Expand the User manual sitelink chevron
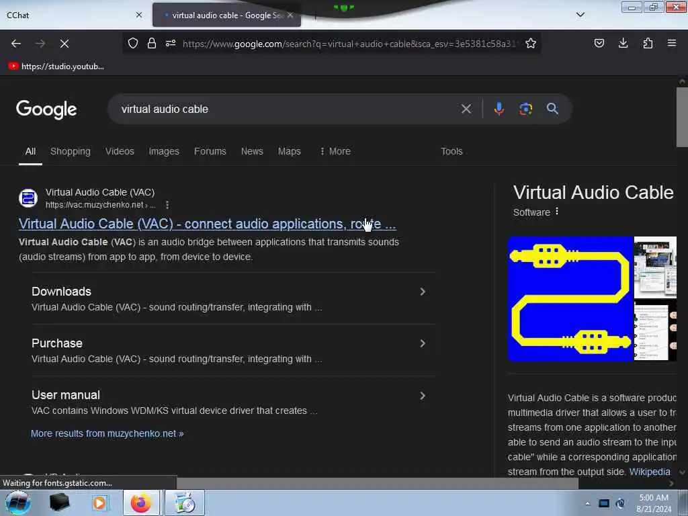 [x=423, y=396]
